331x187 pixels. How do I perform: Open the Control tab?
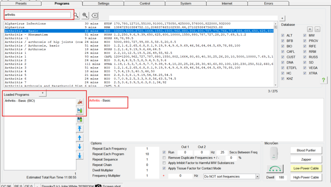tap(145, 4)
